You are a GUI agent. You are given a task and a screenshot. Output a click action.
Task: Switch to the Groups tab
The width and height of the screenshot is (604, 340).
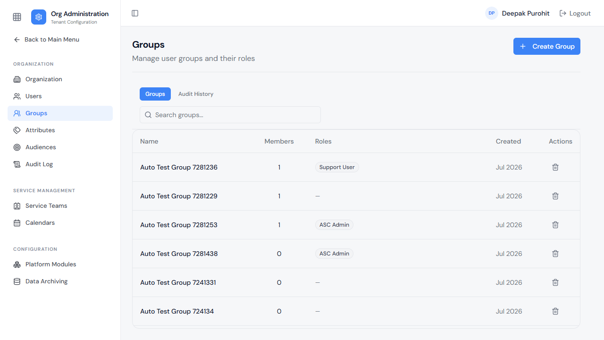(155, 94)
